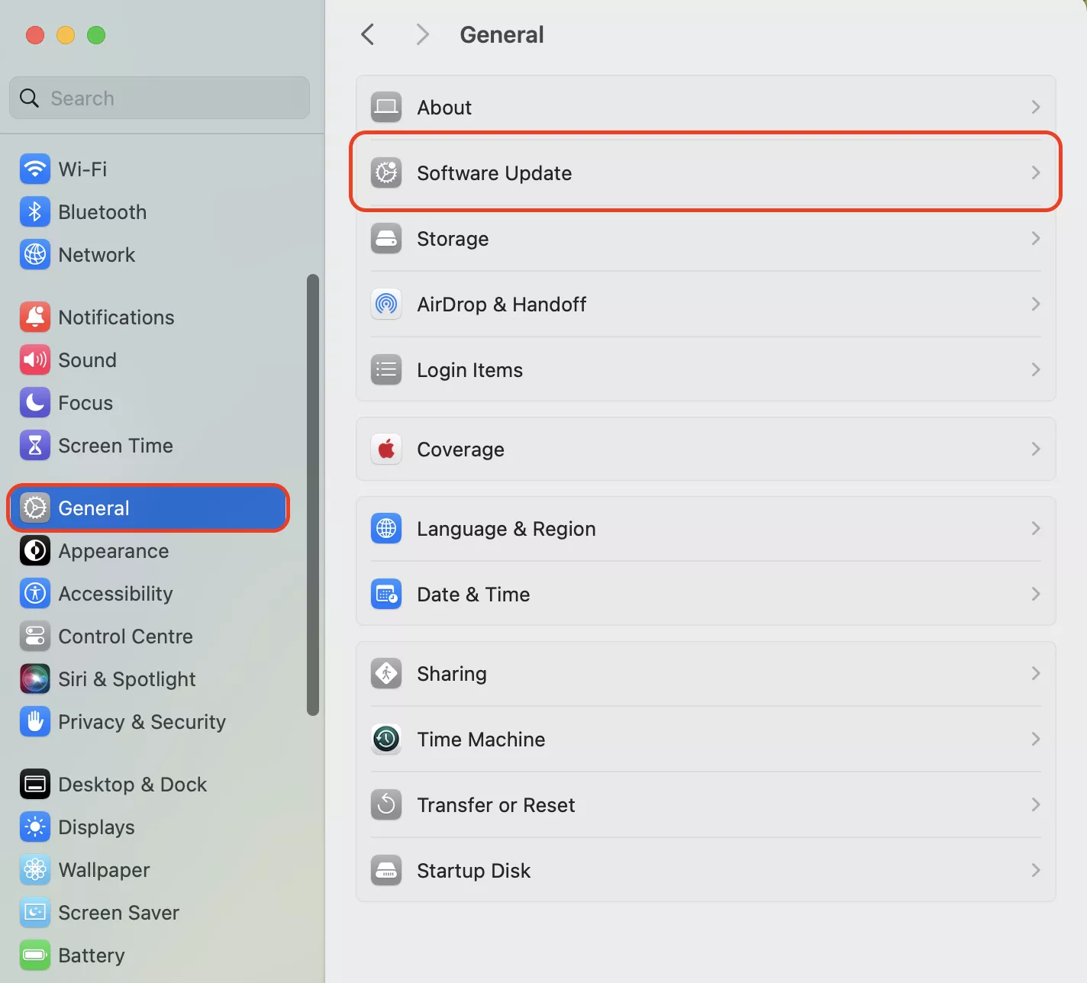Open Software Update via its chevron

tap(1036, 172)
